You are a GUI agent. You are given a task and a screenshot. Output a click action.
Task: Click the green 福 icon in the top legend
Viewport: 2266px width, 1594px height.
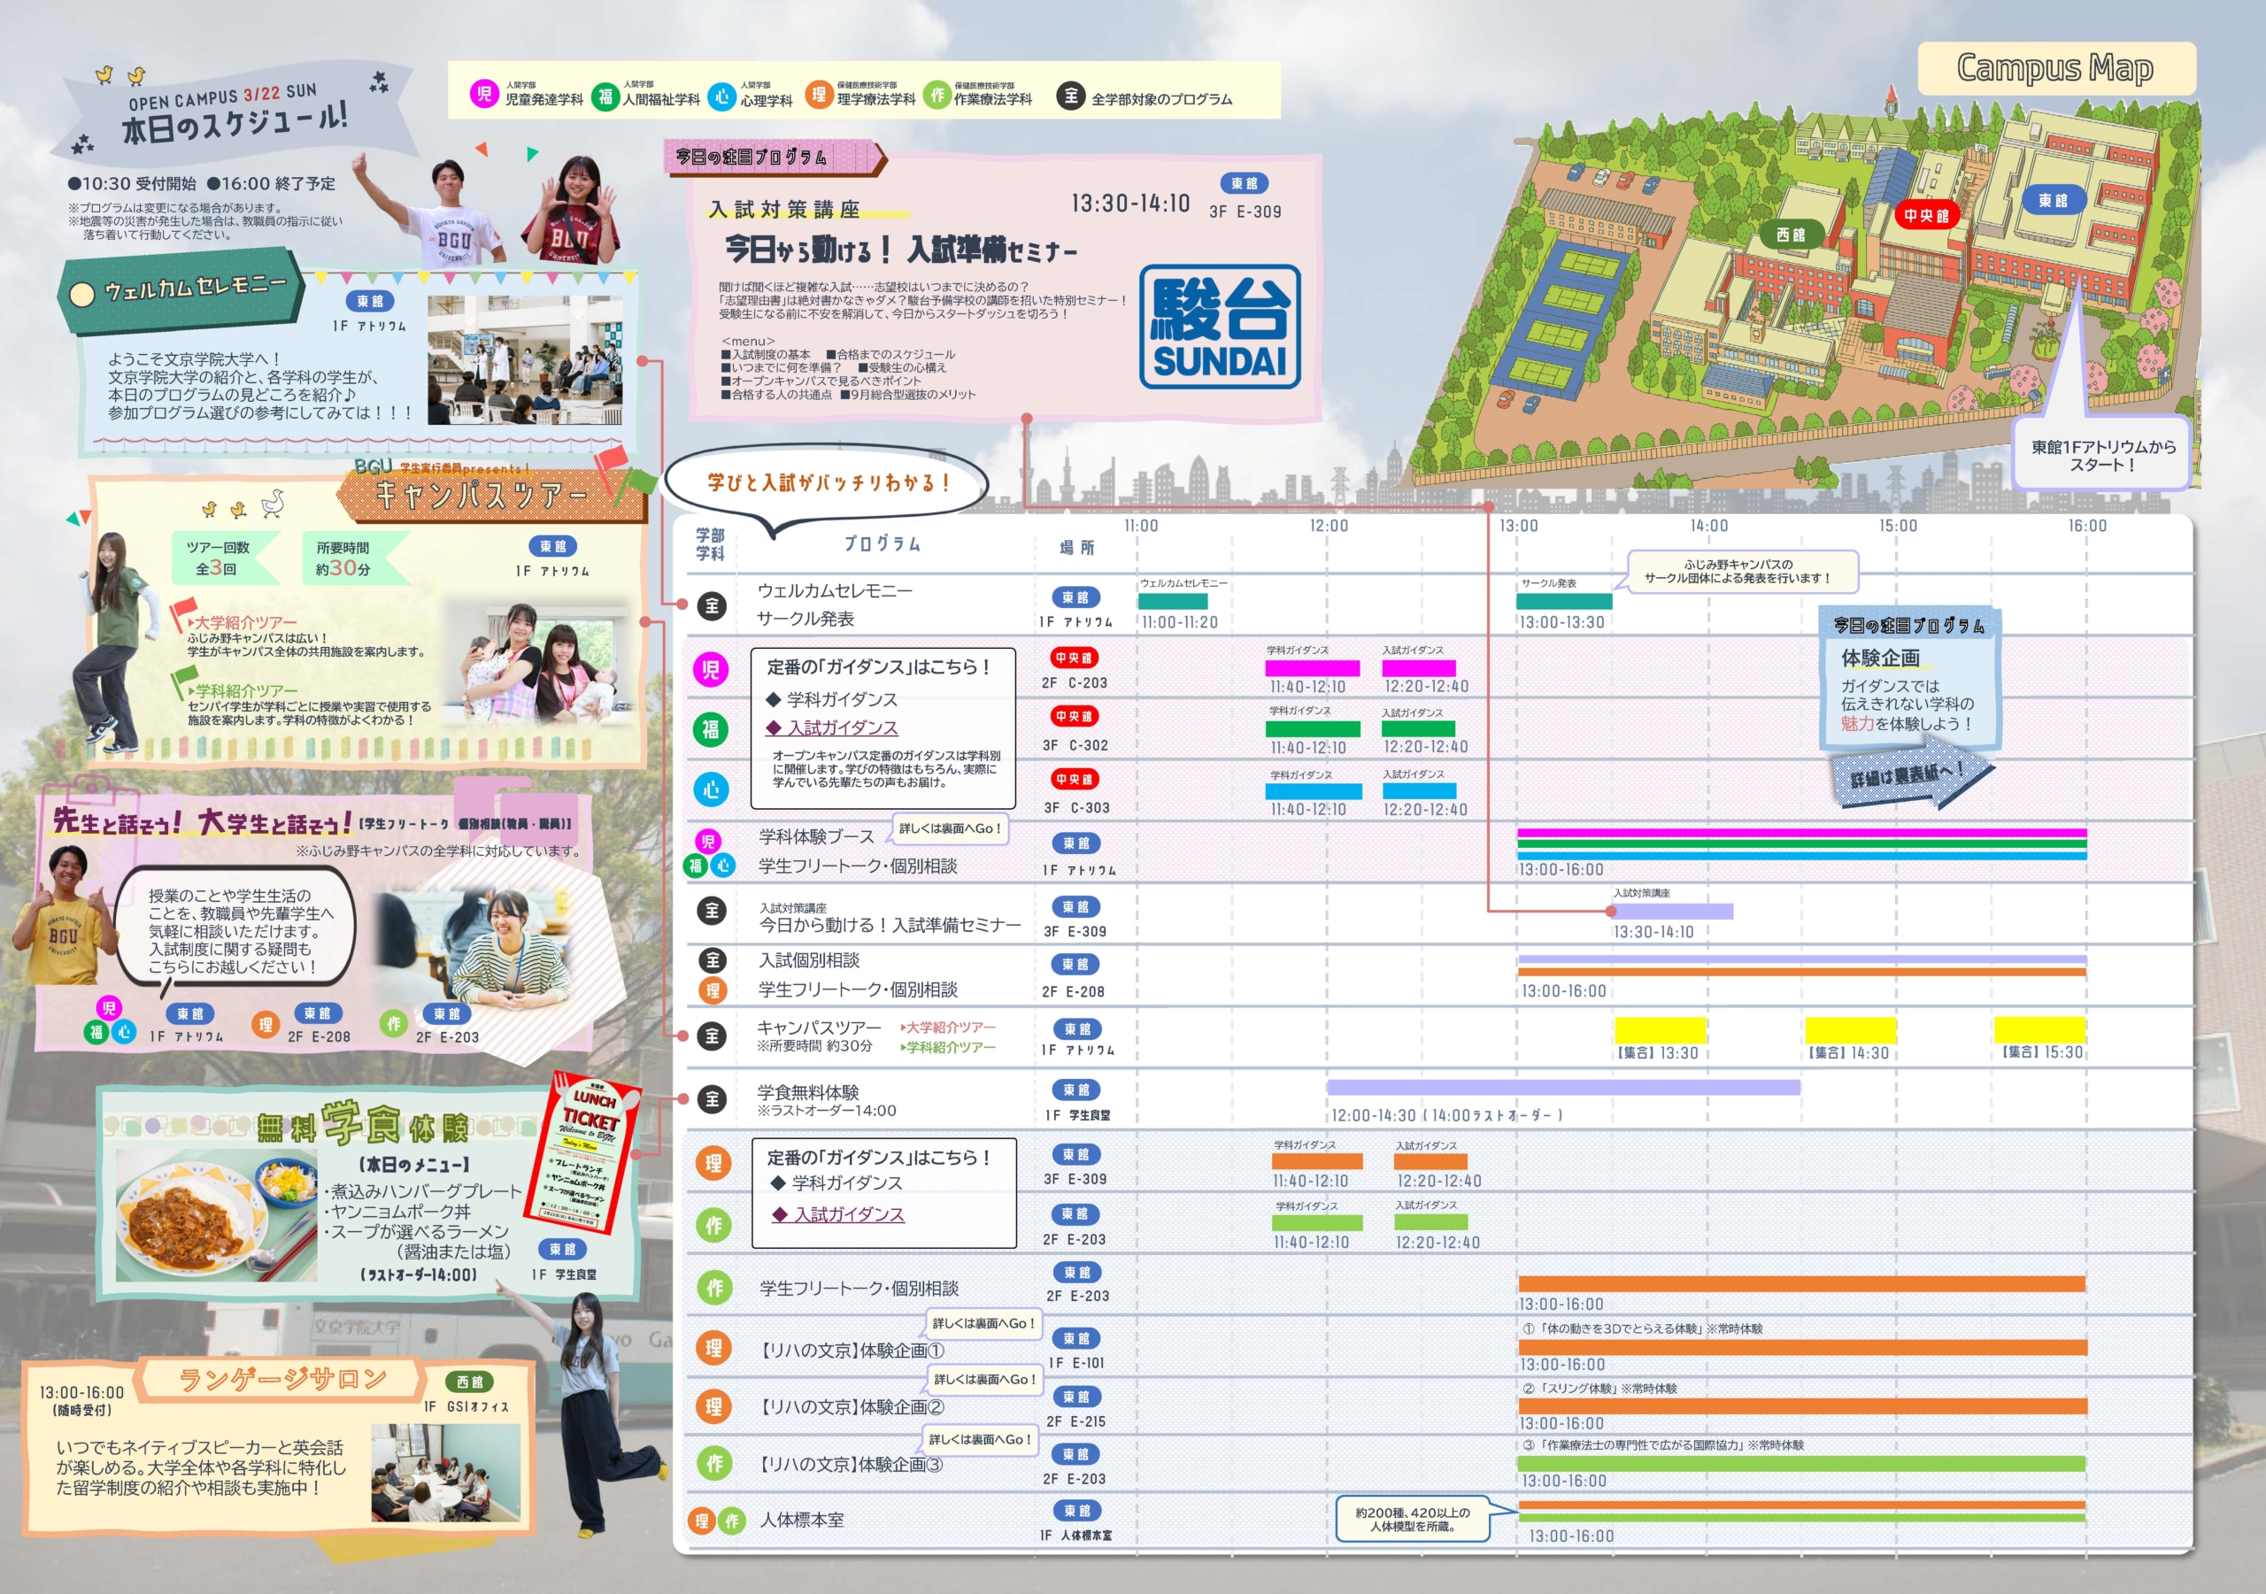pos(604,96)
